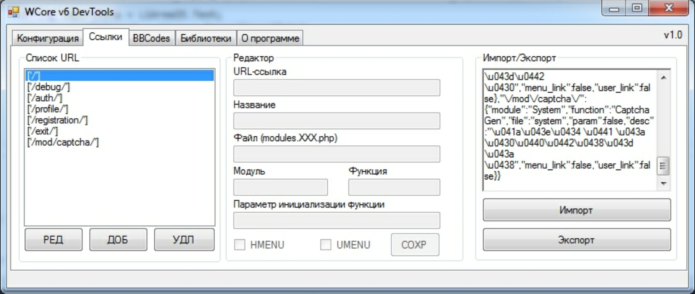This screenshot has width=695, height=294.
Task: Open the BBCodes tab
Action: click(x=151, y=38)
